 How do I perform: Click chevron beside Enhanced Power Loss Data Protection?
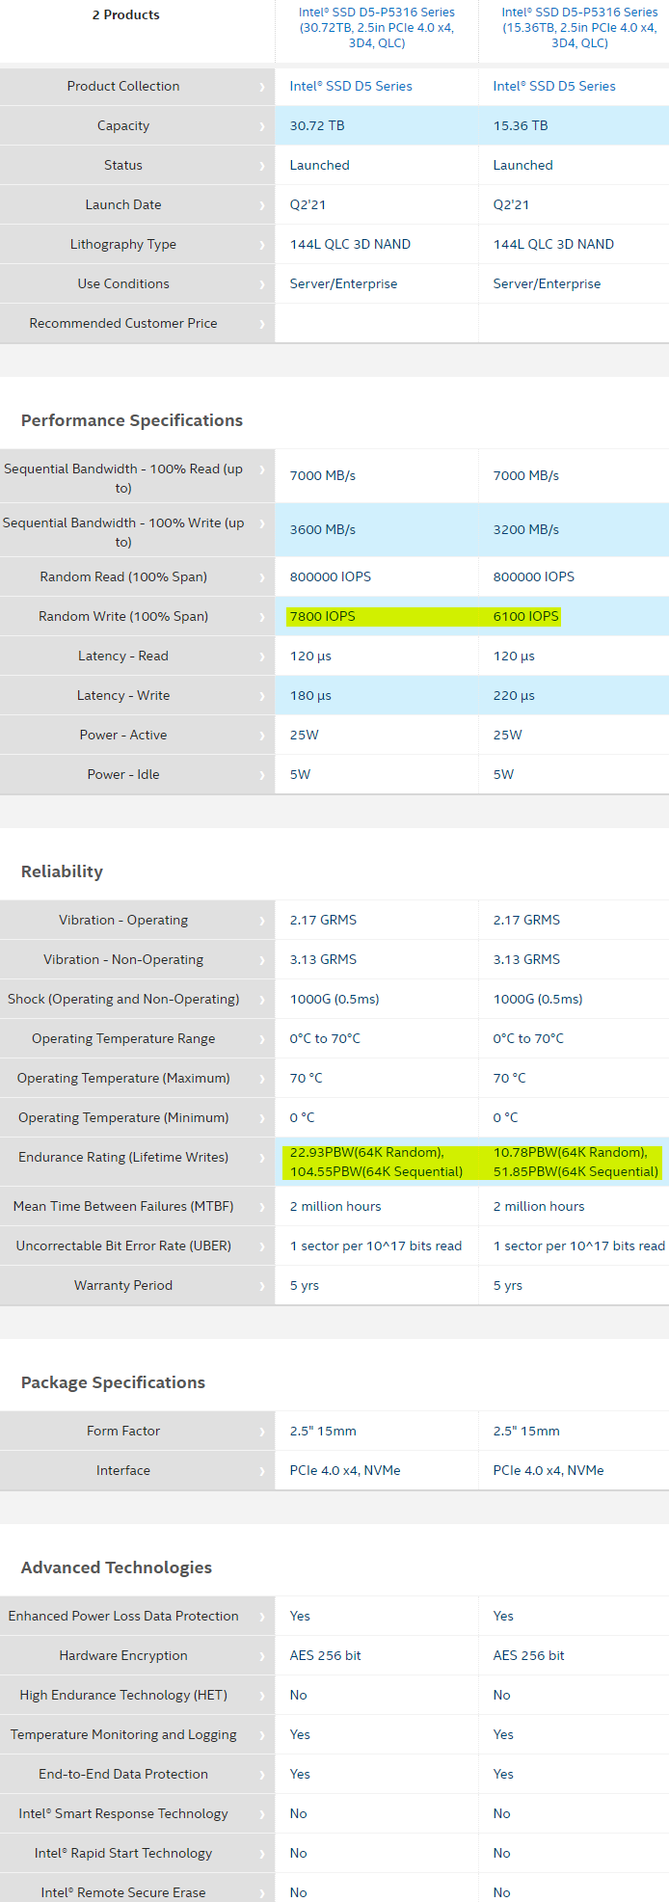[x=261, y=1617]
